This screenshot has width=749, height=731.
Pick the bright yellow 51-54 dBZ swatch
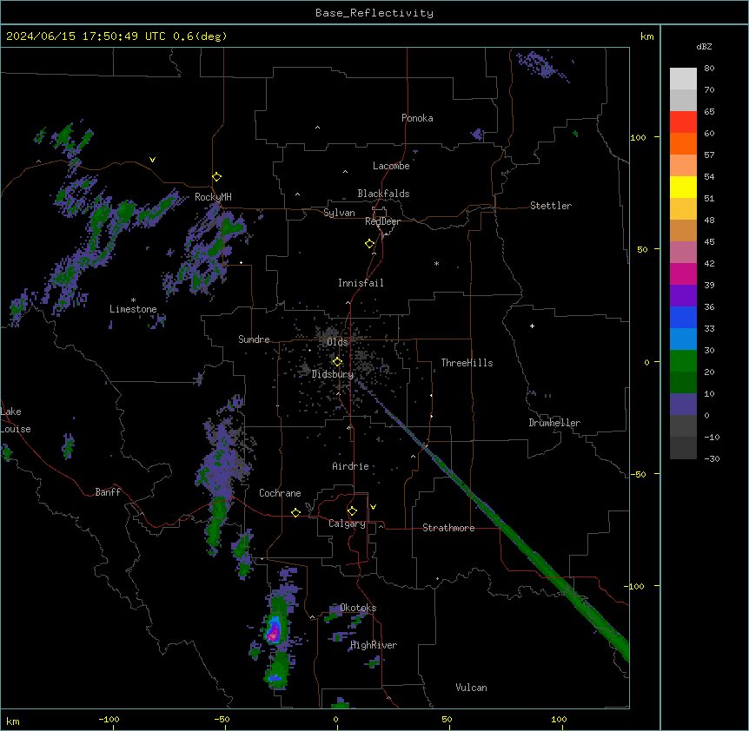[x=683, y=187]
